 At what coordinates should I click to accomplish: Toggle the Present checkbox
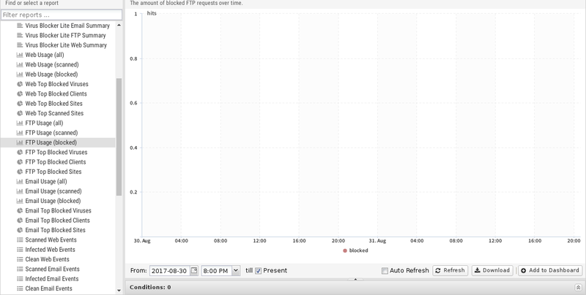coord(259,271)
